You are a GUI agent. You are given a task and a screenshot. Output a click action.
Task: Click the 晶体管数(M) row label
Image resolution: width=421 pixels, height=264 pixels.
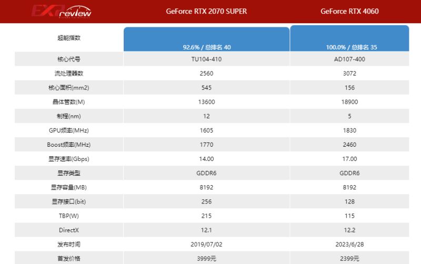coord(70,101)
